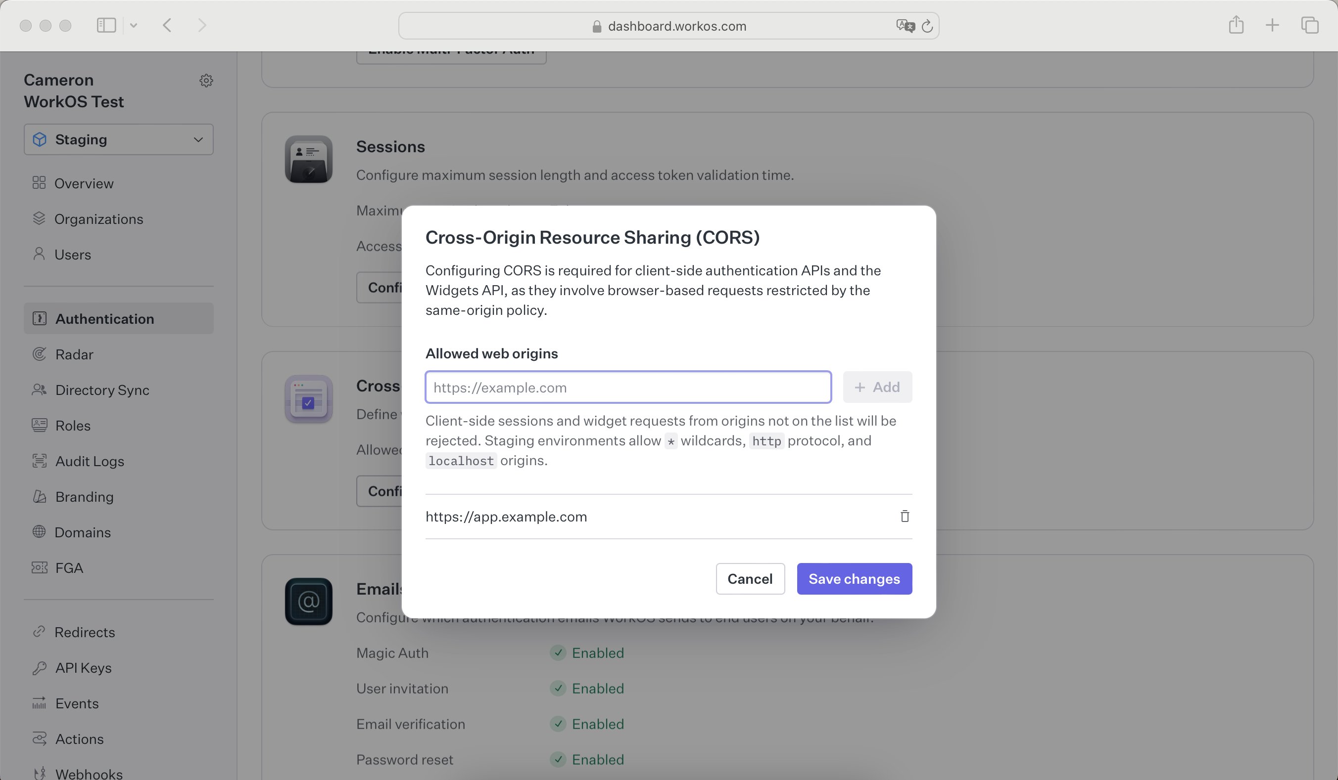1338x780 pixels.
Task: Navigate to API Keys
Action: [x=83, y=668]
